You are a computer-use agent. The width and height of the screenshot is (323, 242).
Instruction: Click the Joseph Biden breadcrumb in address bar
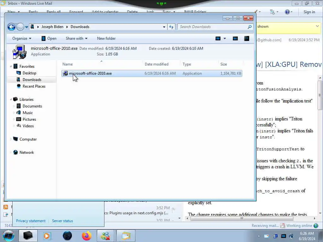52,27
